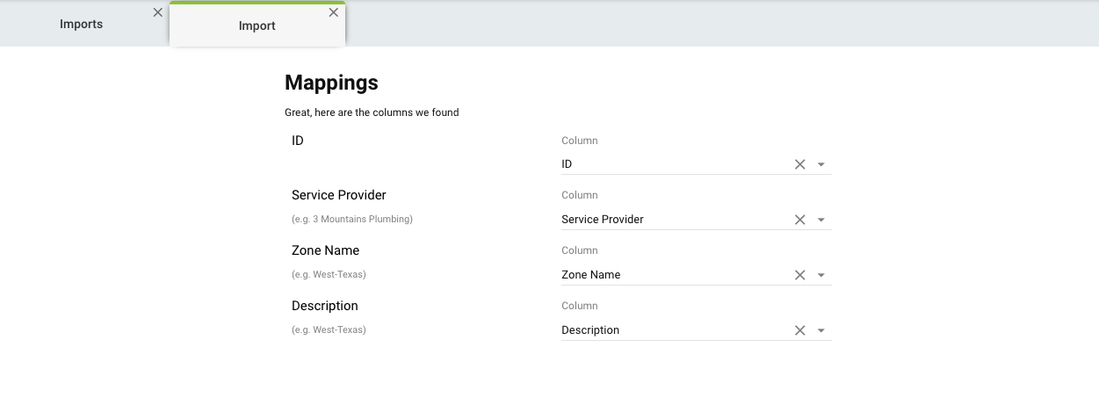Click the ID column combo box field
The width and height of the screenshot is (1099, 398).
tap(668, 164)
